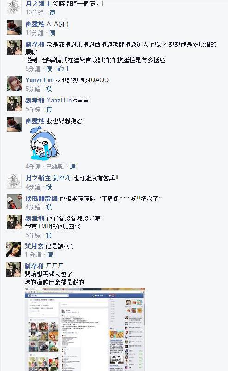Like 艾月玄's comment 他是誰啊
The width and height of the screenshot is (228, 371).
(x=50, y=255)
